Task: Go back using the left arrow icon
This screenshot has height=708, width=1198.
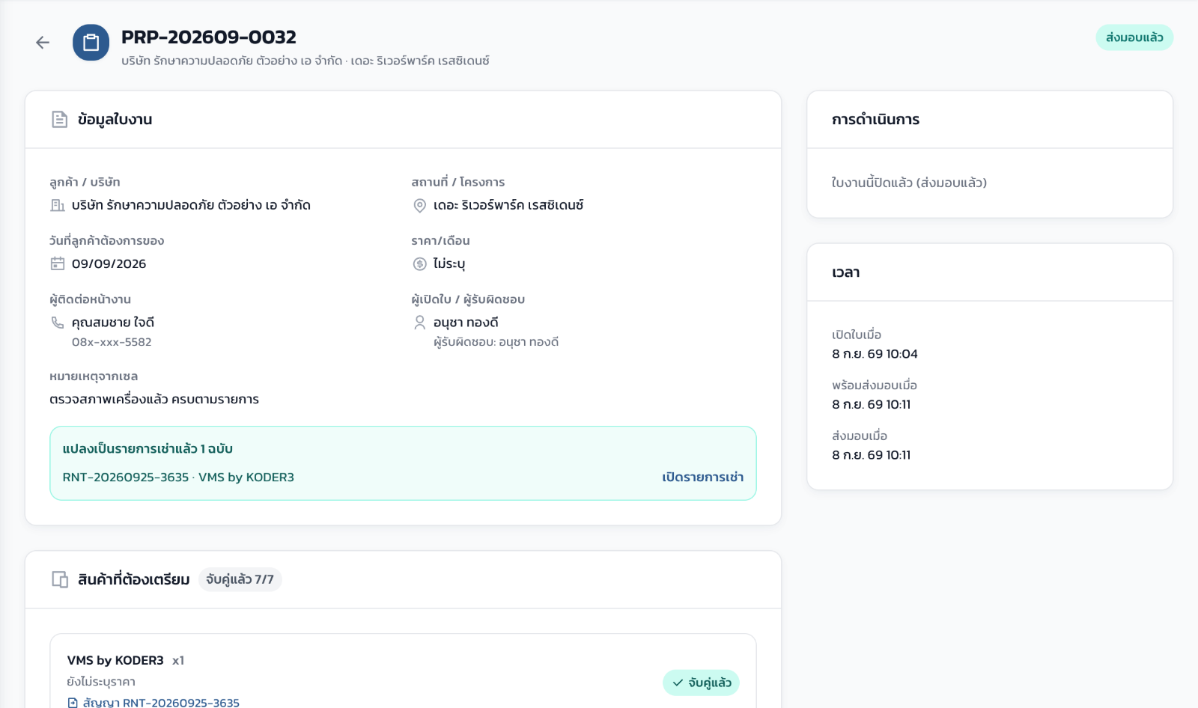Action: (43, 43)
